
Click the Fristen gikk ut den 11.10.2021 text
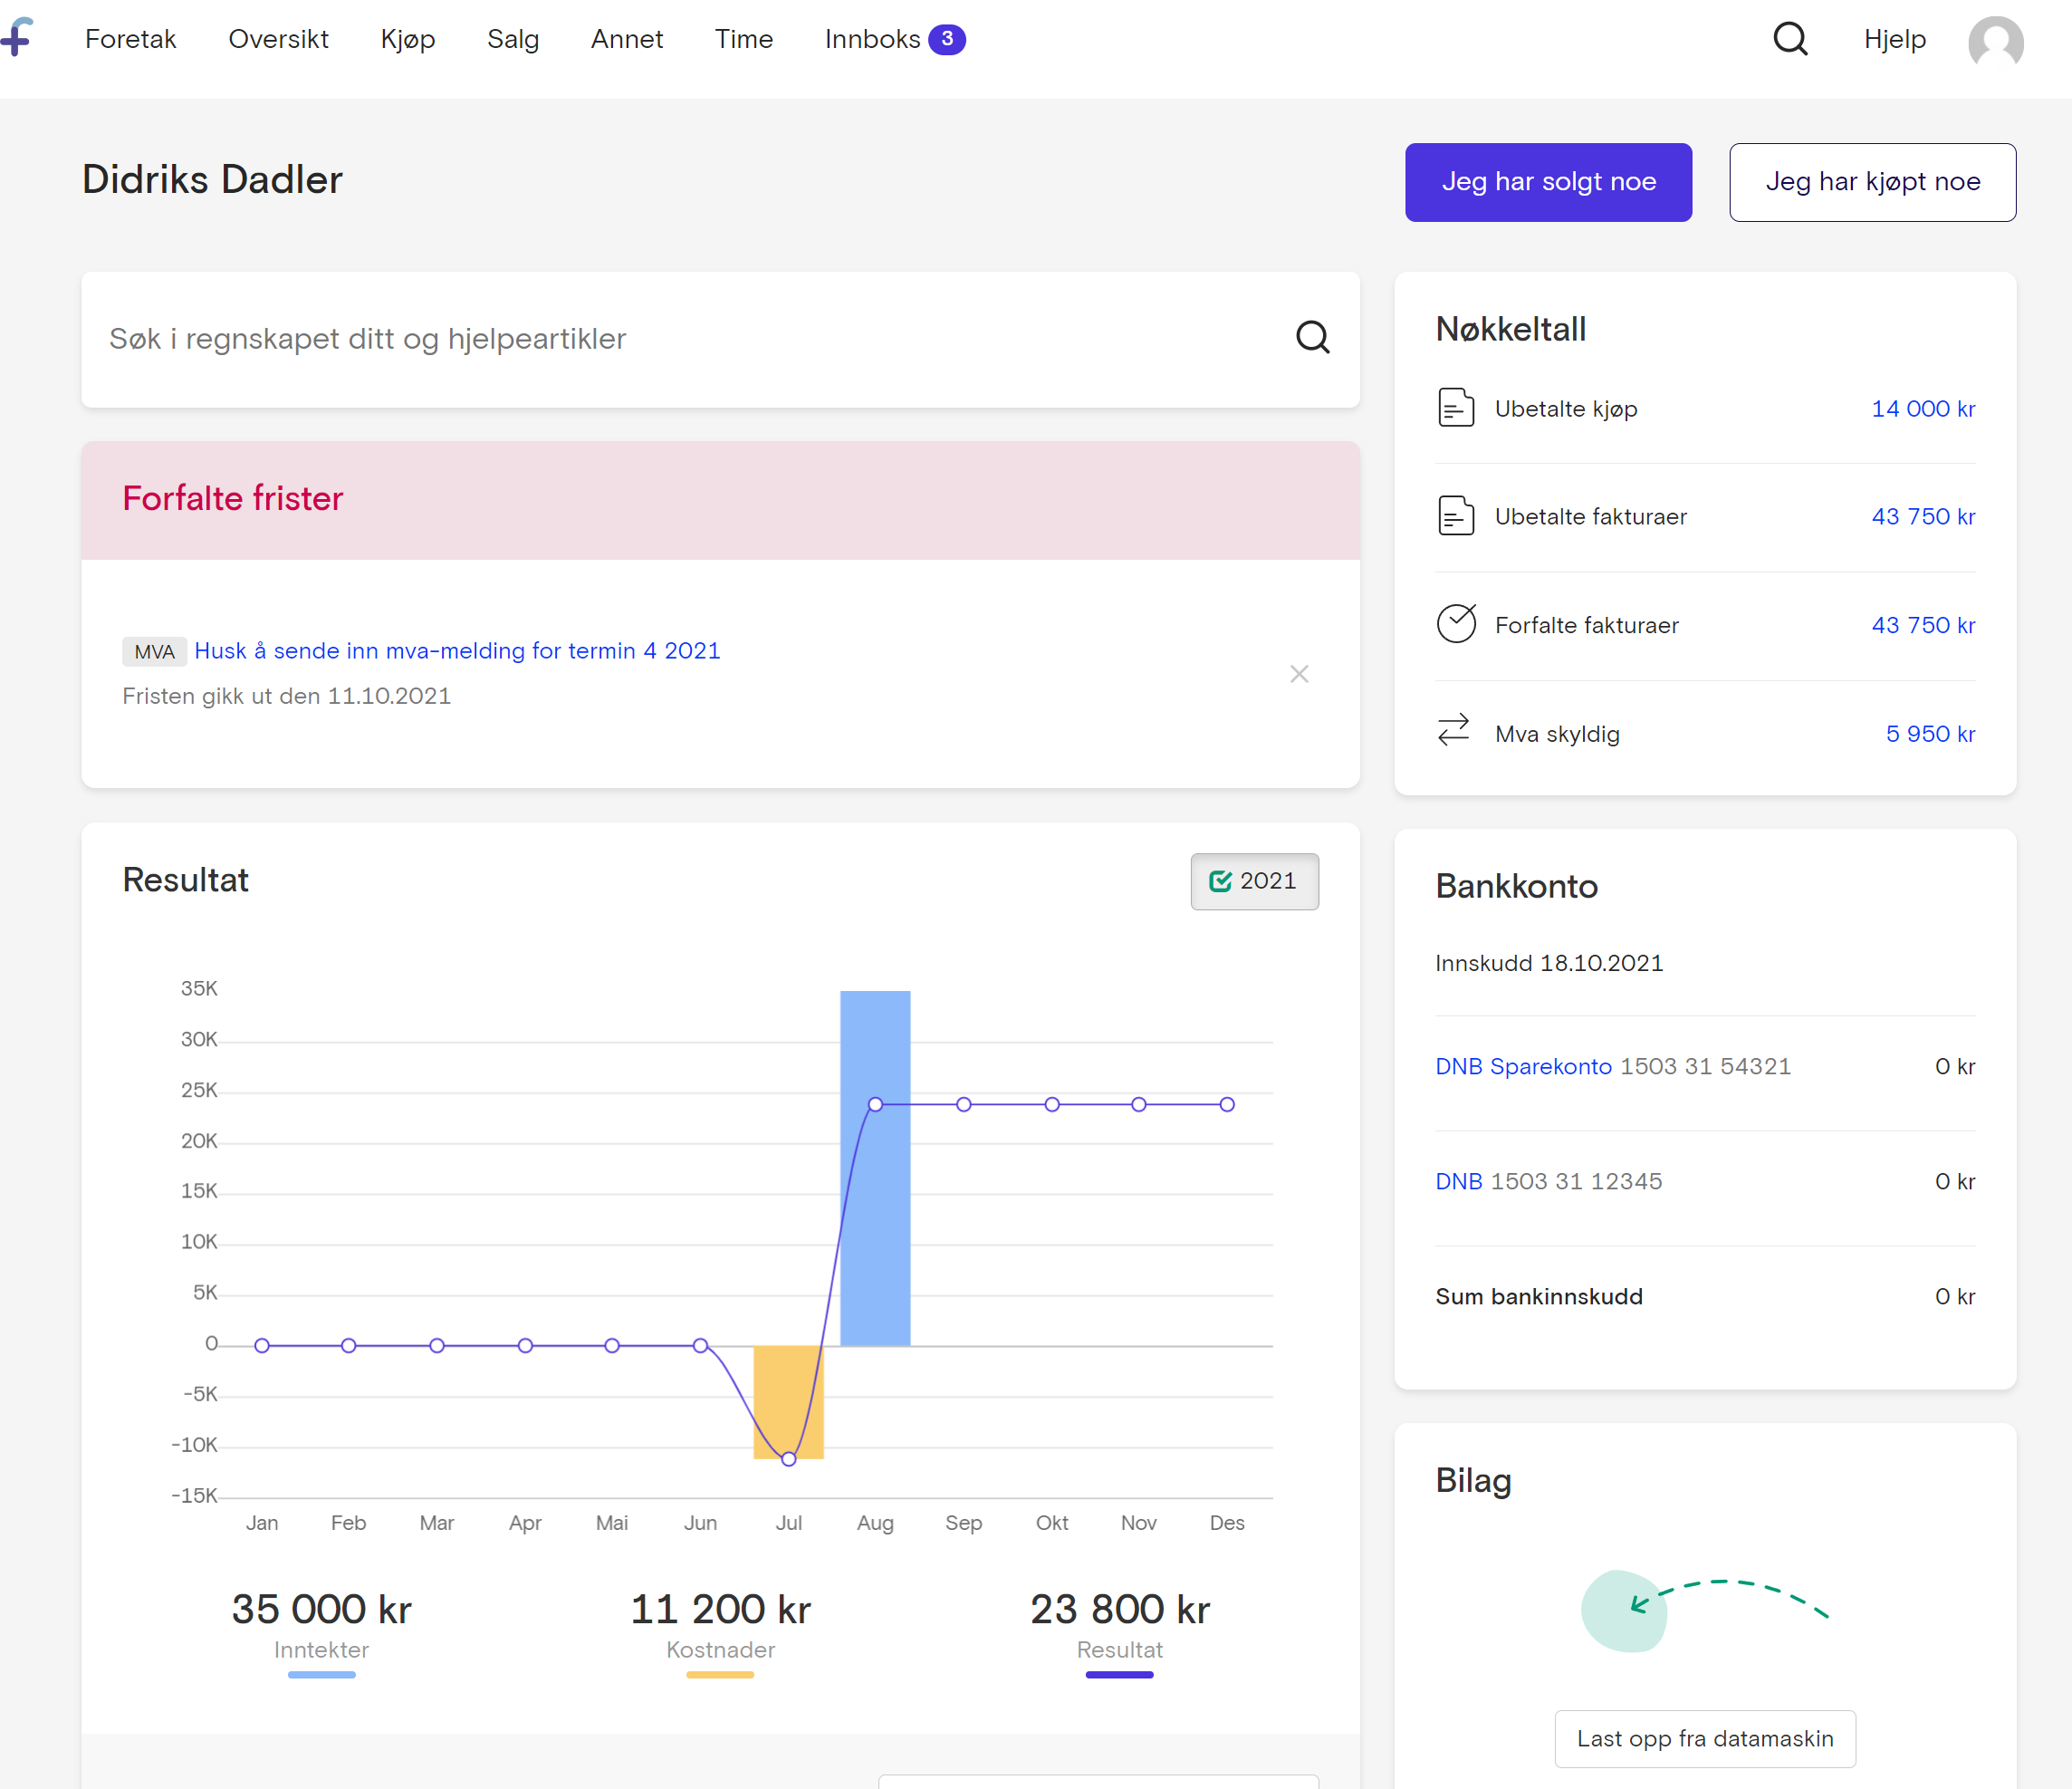[286, 696]
